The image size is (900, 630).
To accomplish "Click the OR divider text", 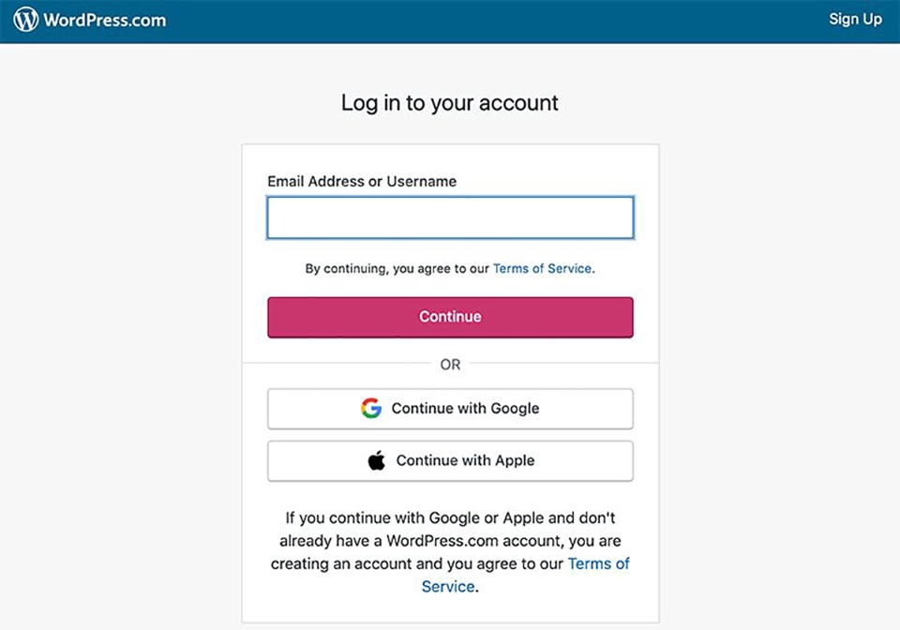I will click(x=450, y=364).
